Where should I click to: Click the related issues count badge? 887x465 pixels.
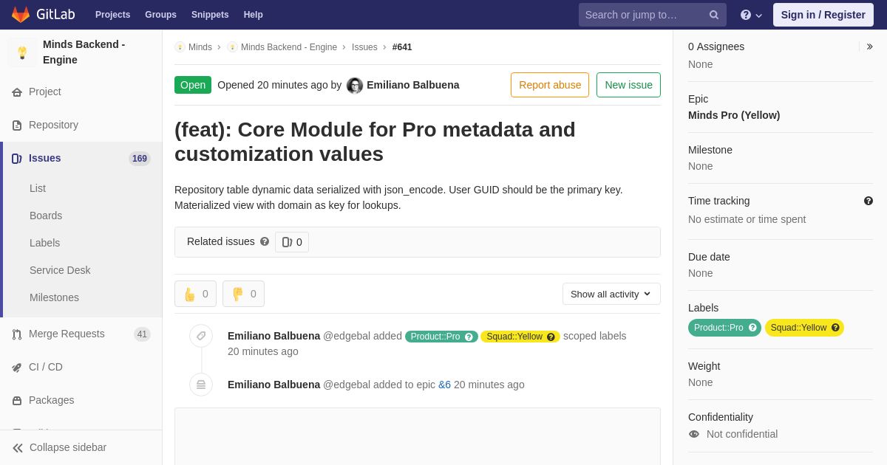click(292, 242)
